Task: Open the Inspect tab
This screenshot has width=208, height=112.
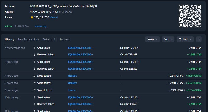Action: point(64,39)
